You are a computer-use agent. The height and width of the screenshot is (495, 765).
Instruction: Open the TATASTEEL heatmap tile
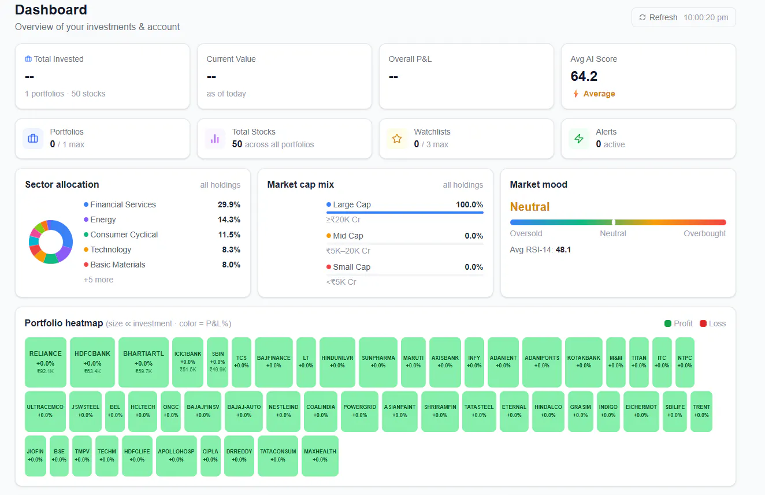pyautogui.click(x=479, y=411)
